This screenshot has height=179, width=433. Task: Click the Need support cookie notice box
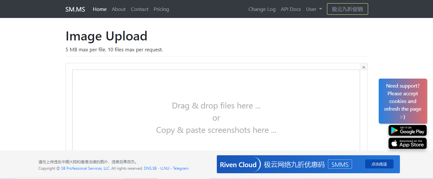403,101
